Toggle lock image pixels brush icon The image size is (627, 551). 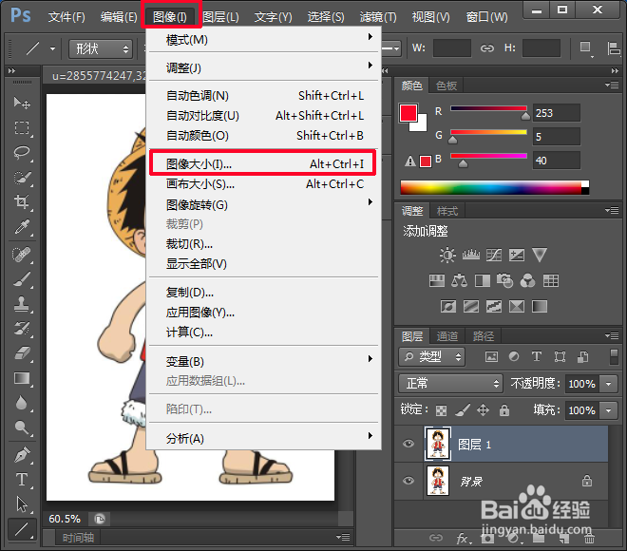click(463, 409)
